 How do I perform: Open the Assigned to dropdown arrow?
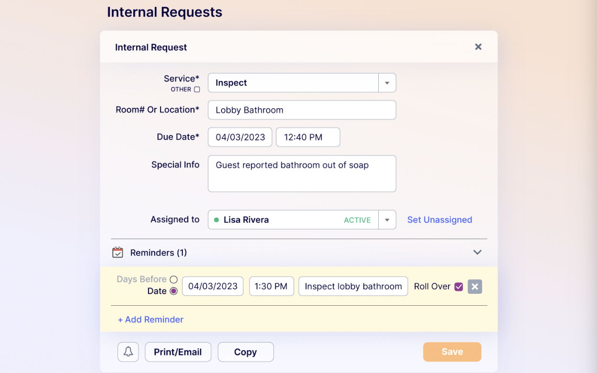[x=387, y=220]
